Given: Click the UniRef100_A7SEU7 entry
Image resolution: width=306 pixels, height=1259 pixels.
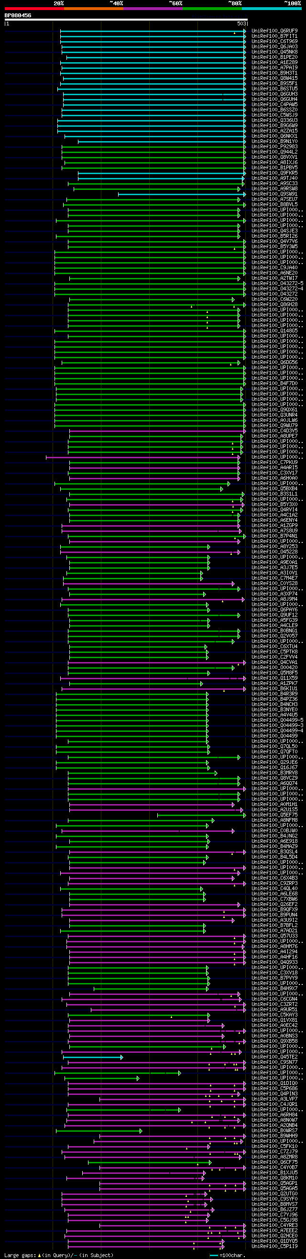Looking at the screenshot, I should tap(275, 199).
